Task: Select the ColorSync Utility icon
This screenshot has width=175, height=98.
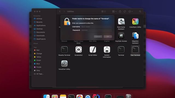Action: (135, 22)
